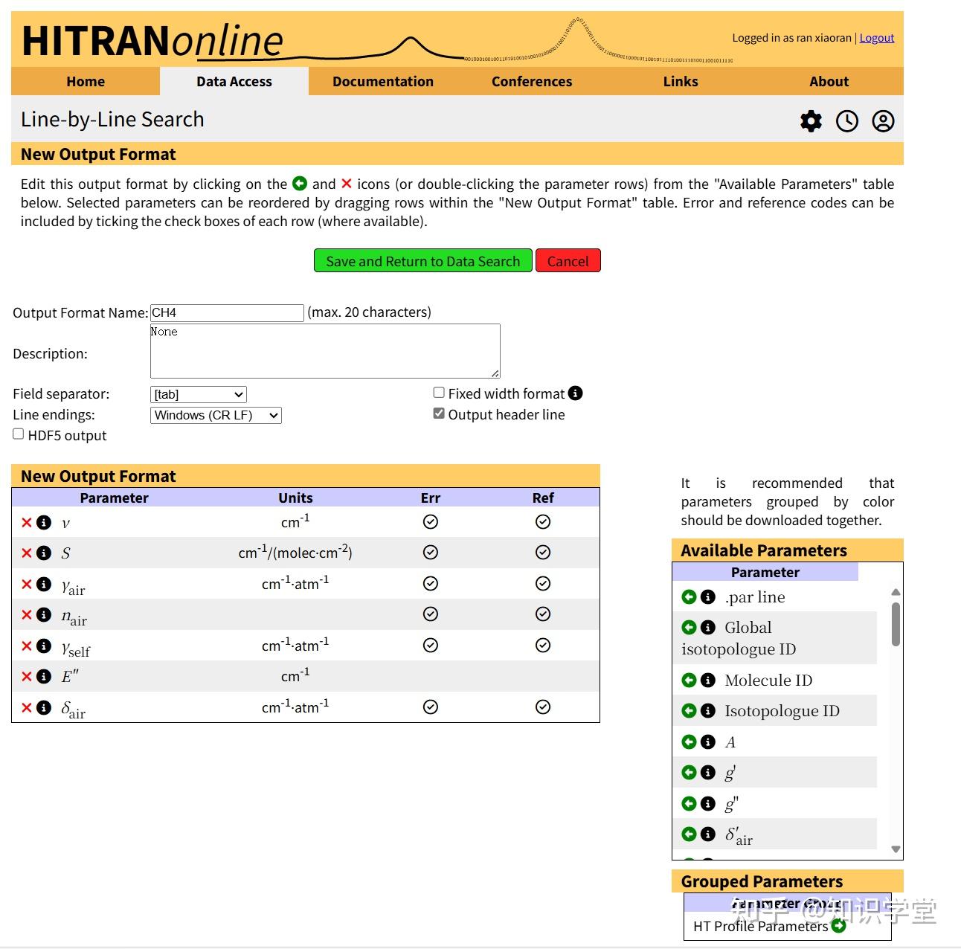Open settings via the gear icon
Screen dimensions: 961x949
click(811, 120)
